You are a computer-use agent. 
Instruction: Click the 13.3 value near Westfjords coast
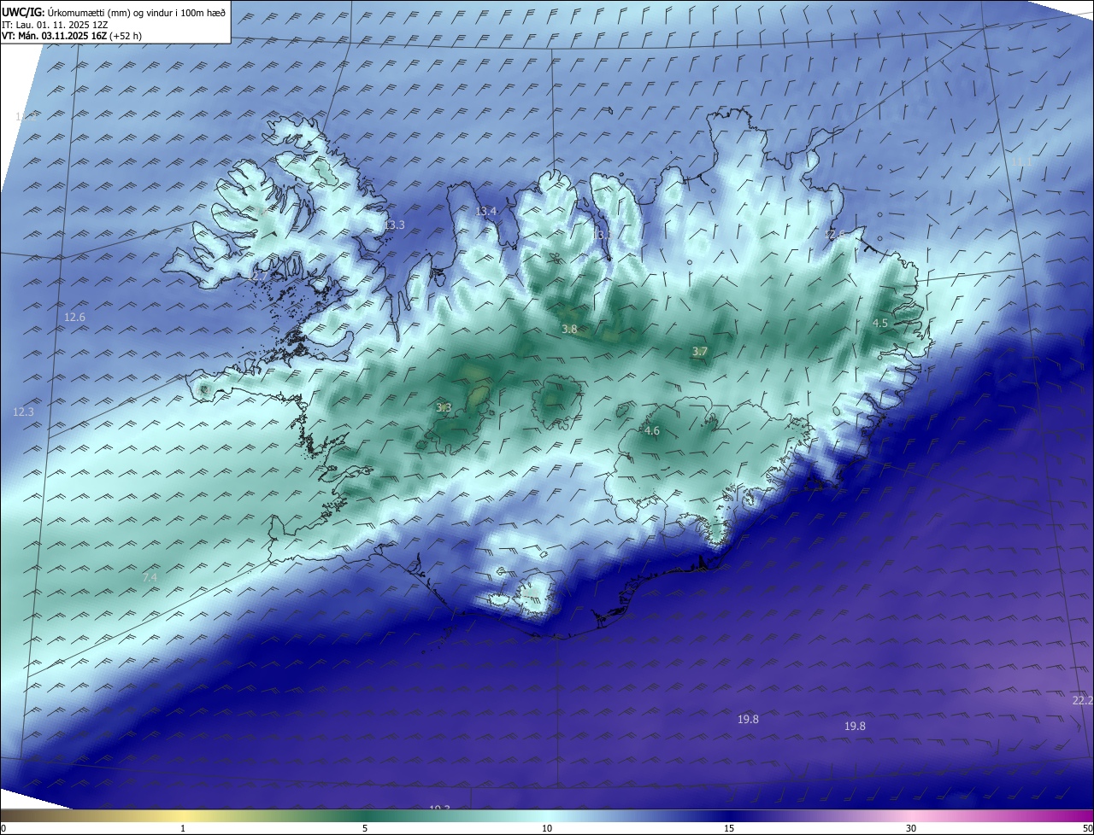(394, 225)
